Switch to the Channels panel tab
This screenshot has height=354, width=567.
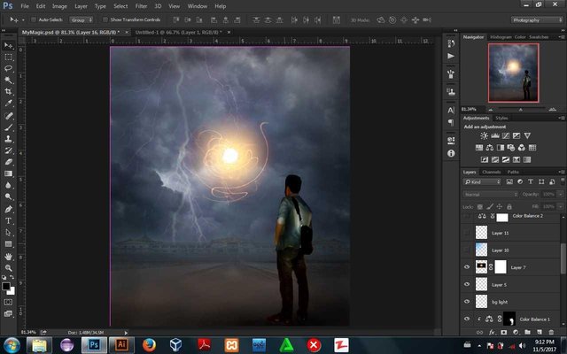click(x=491, y=172)
